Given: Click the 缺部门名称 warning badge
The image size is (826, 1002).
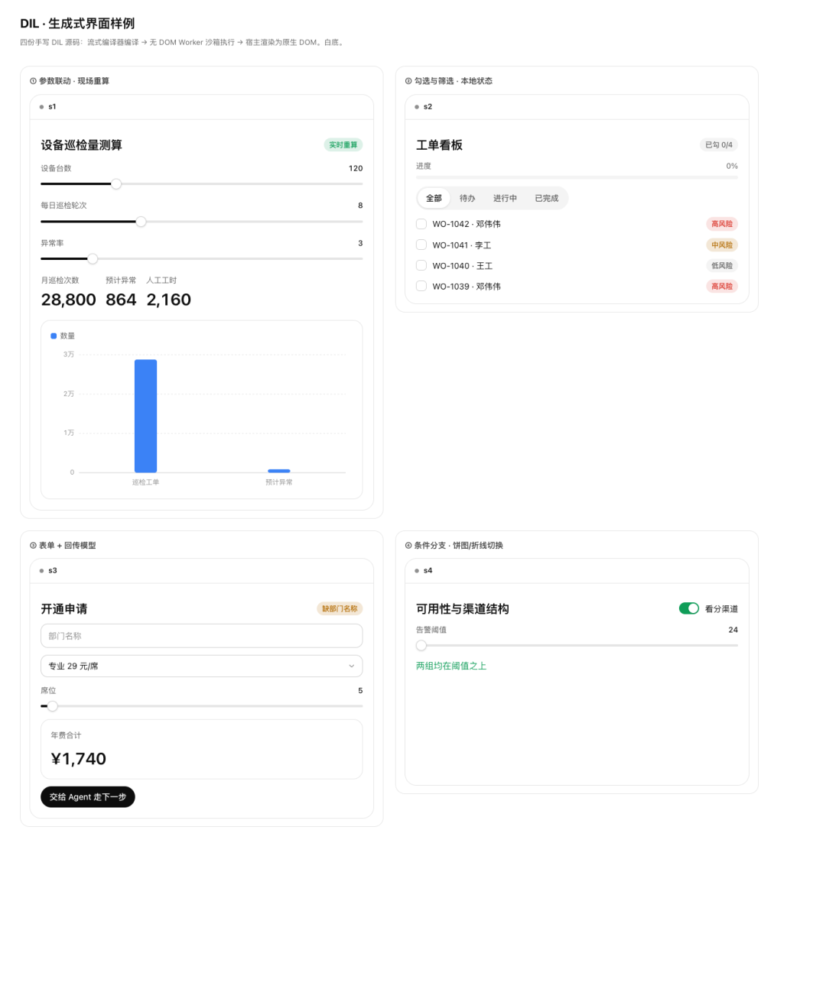Looking at the screenshot, I should tap(340, 608).
